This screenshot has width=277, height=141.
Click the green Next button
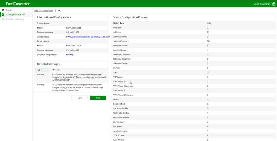tap(98, 98)
